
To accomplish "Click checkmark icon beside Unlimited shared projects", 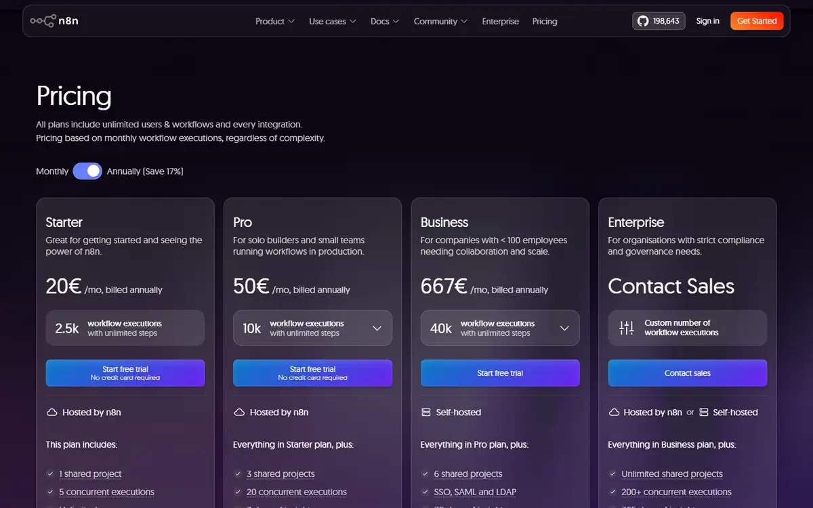I will point(612,474).
